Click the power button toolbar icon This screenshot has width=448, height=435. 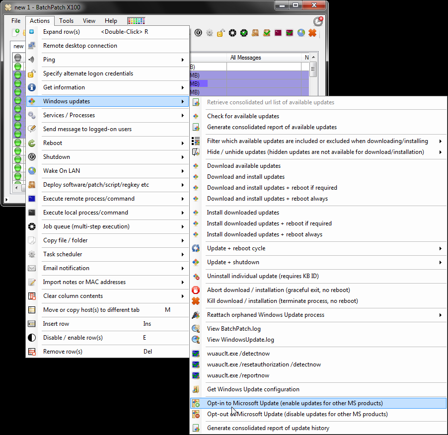coord(198,33)
